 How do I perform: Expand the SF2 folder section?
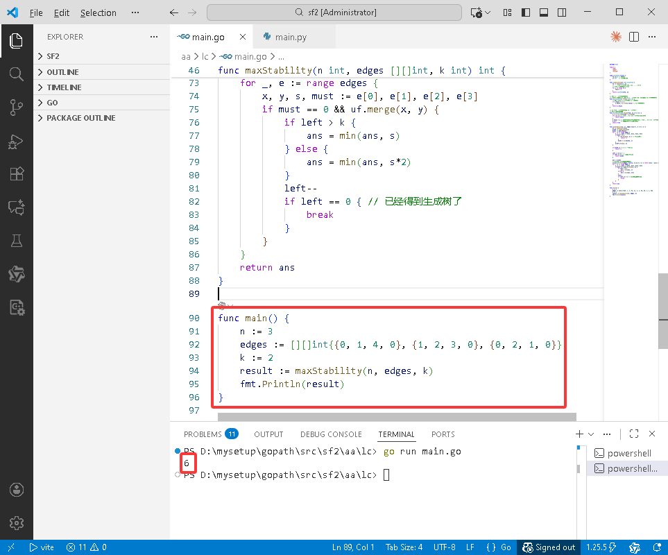[x=101, y=56]
